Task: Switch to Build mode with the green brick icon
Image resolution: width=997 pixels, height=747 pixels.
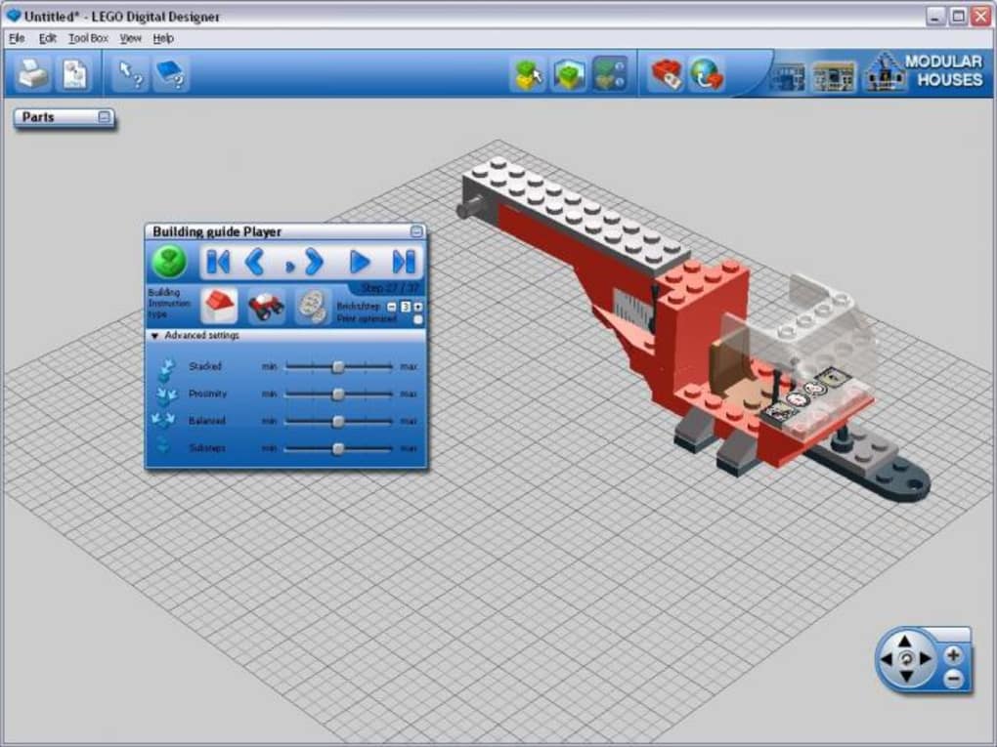Action: tap(529, 75)
